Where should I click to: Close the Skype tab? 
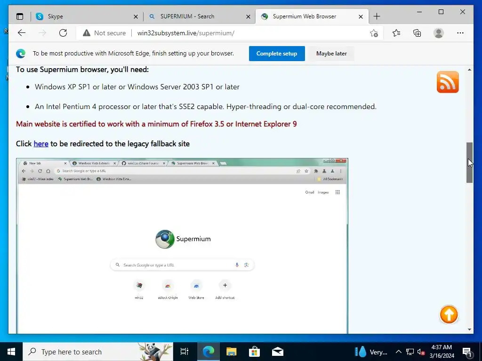point(136,16)
